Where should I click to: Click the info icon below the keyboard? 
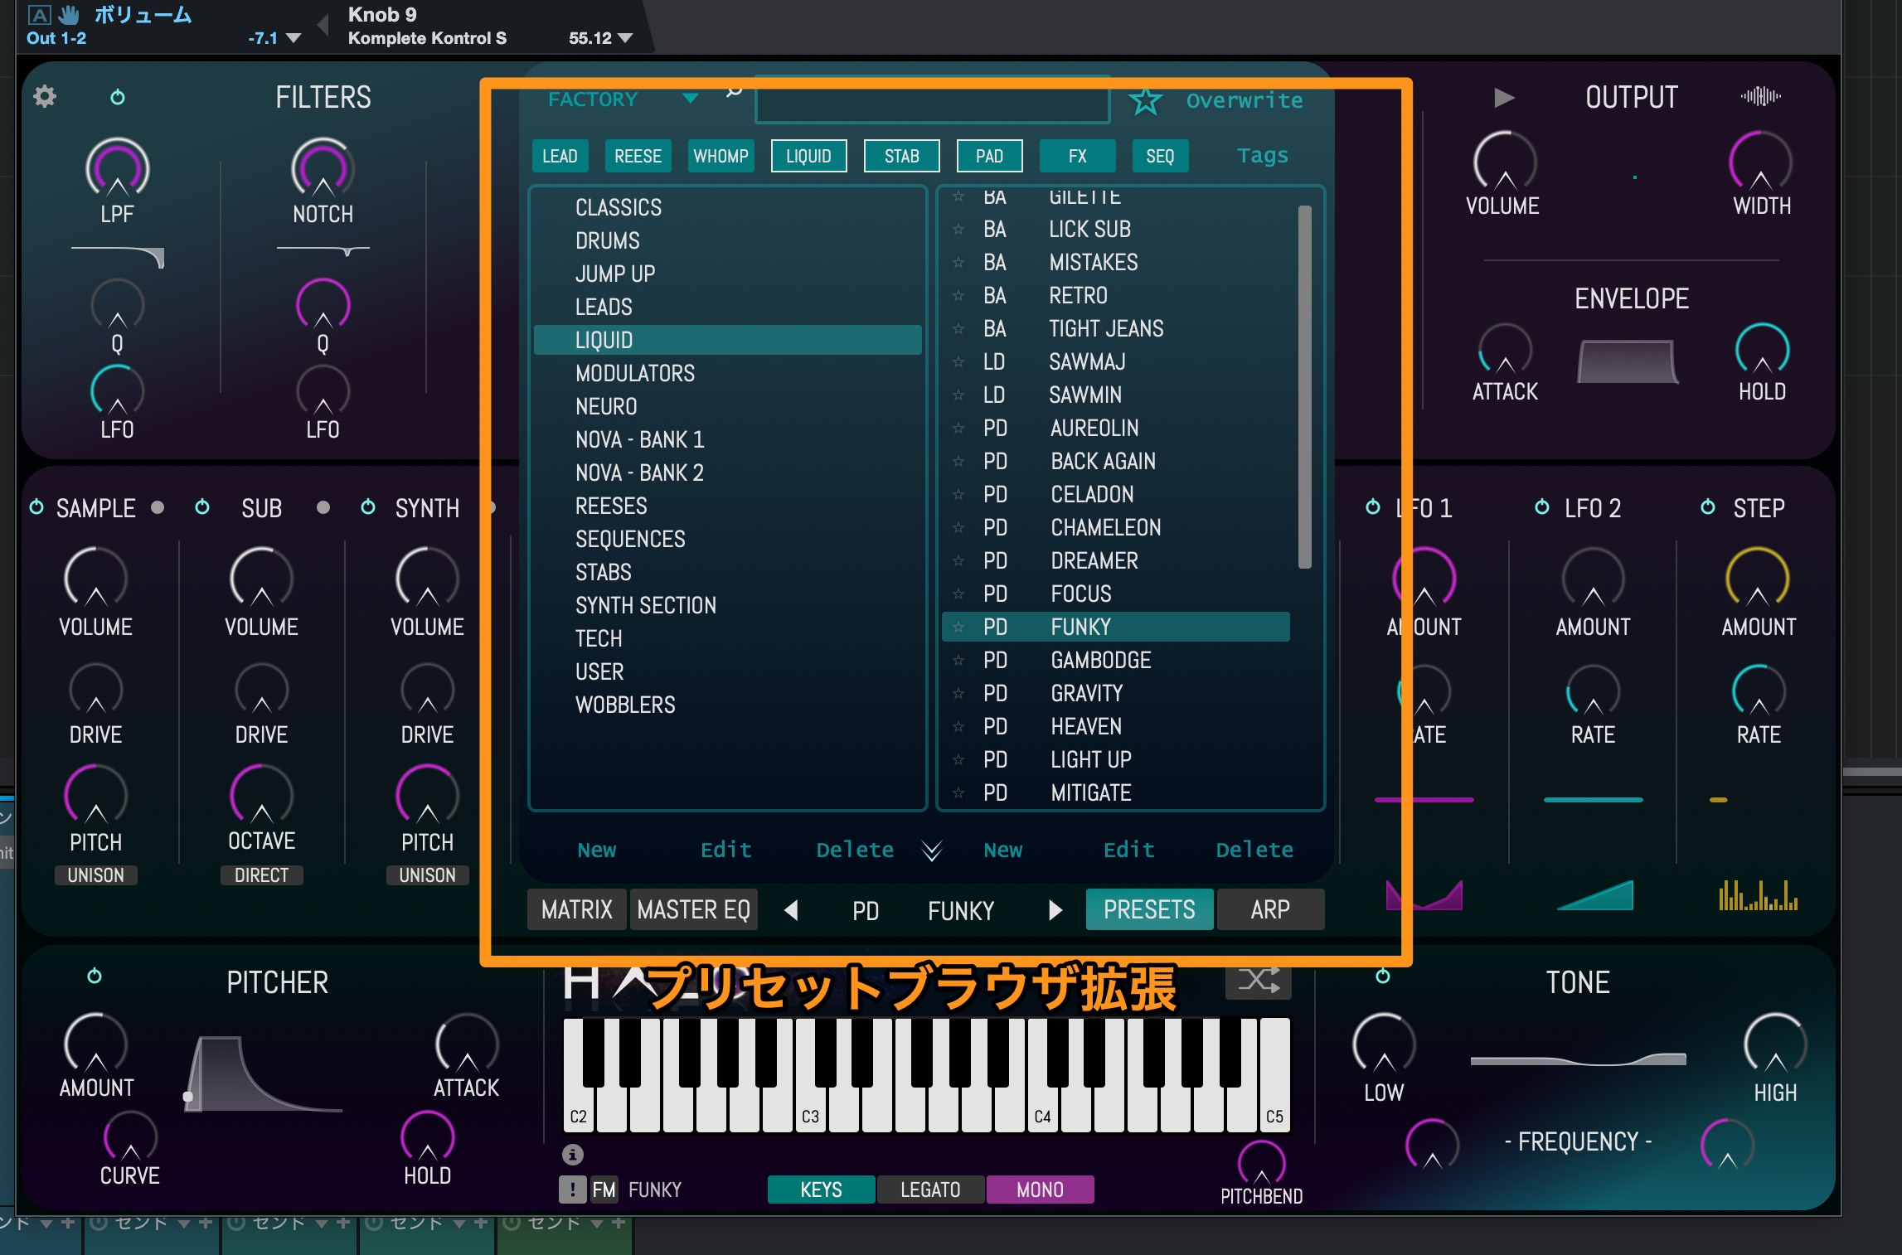pos(572,1154)
